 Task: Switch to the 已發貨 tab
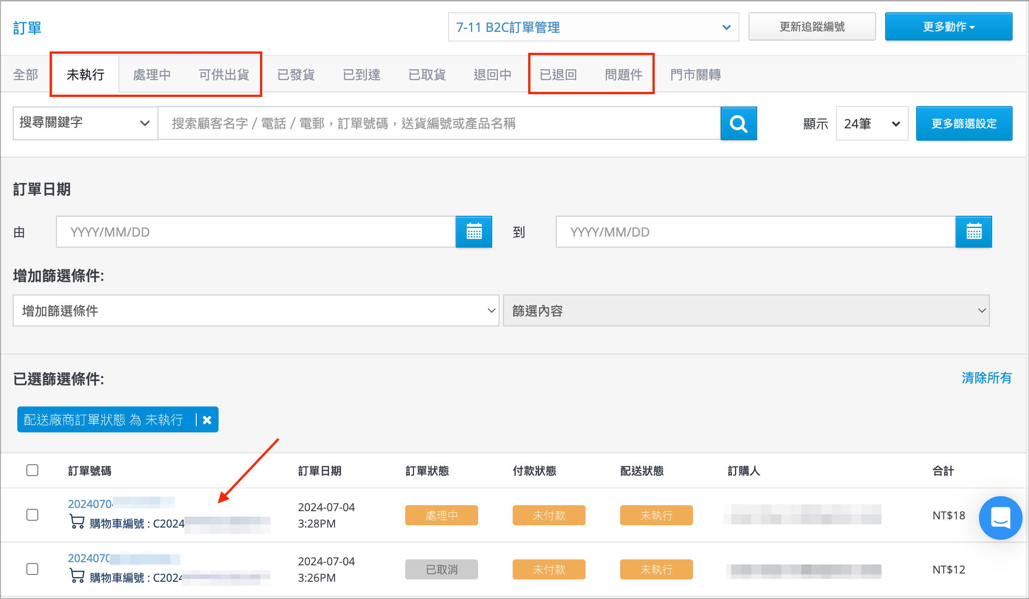[296, 75]
